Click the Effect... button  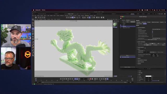127,56
